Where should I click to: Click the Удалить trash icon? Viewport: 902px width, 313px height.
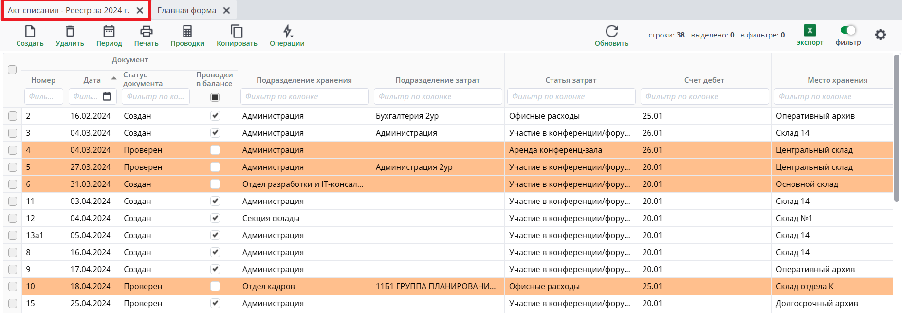click(70, 32)
